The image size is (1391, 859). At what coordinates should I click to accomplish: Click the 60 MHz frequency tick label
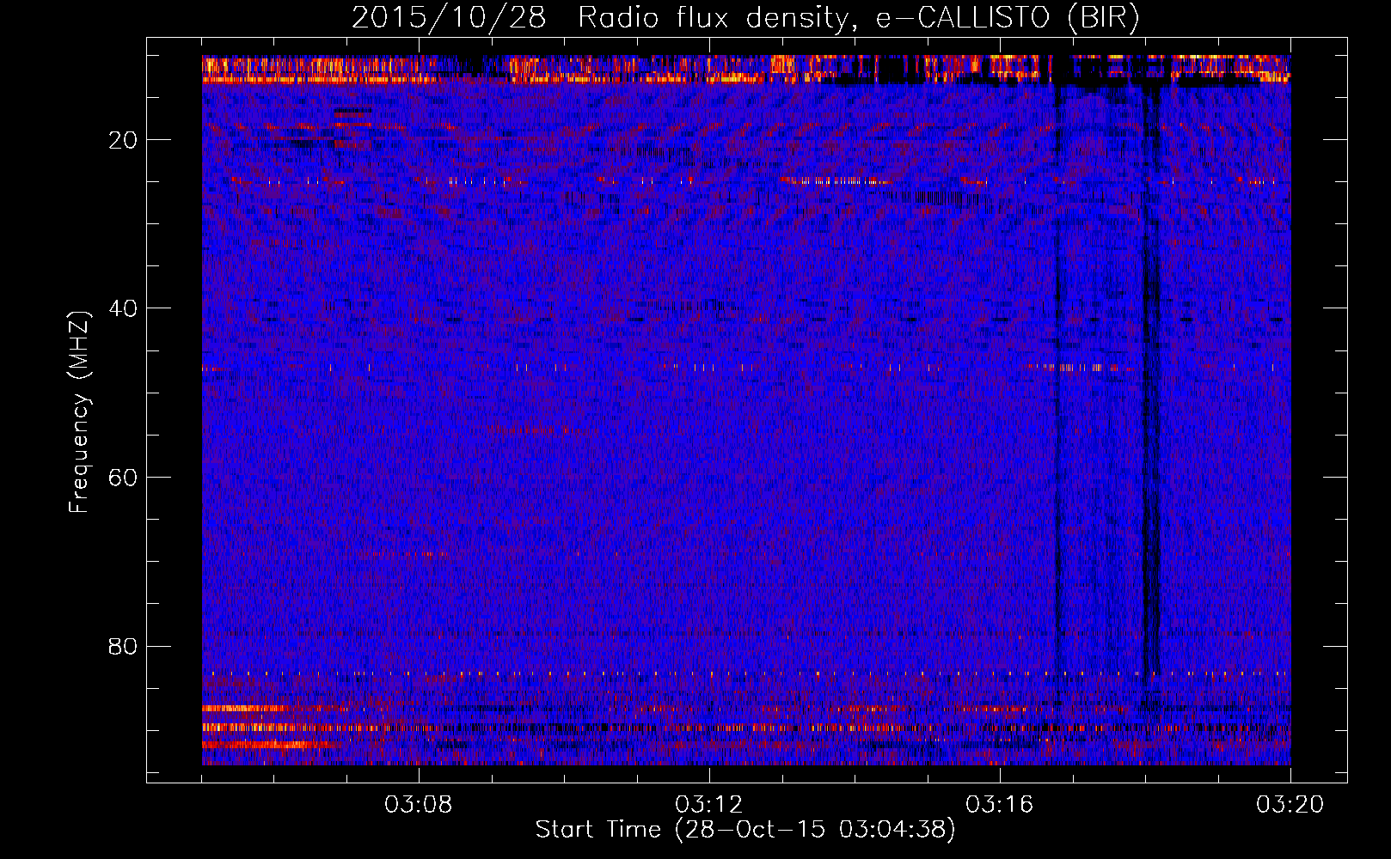pos(124,478)
